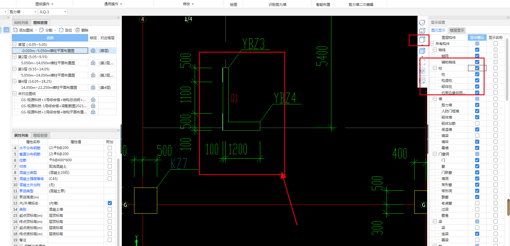This screenshot has width=510, height=246.
Task: Click the 智能布置 ribbon group label
Action: point(323,4)
